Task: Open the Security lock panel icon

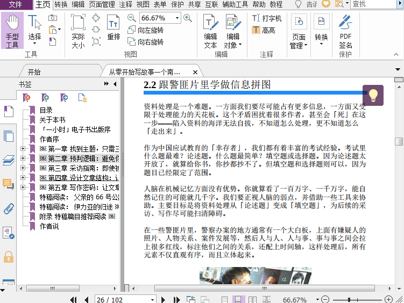Action: point(9,257)
